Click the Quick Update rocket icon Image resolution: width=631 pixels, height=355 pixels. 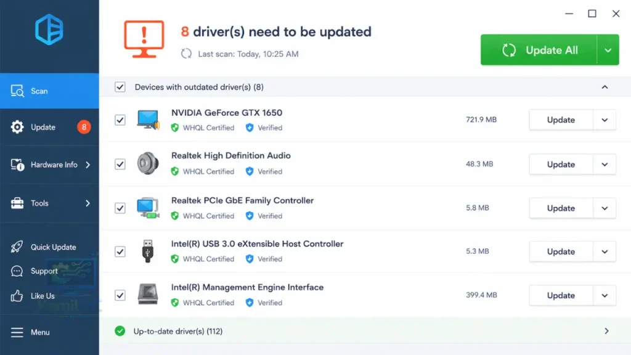click(17, 247)
